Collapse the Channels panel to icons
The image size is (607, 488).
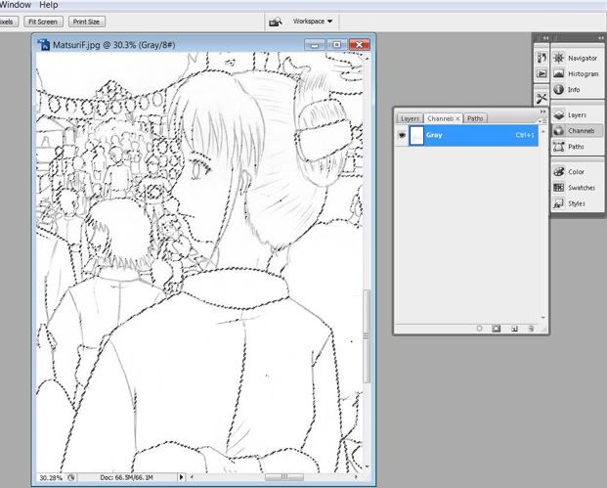point(542,111)
